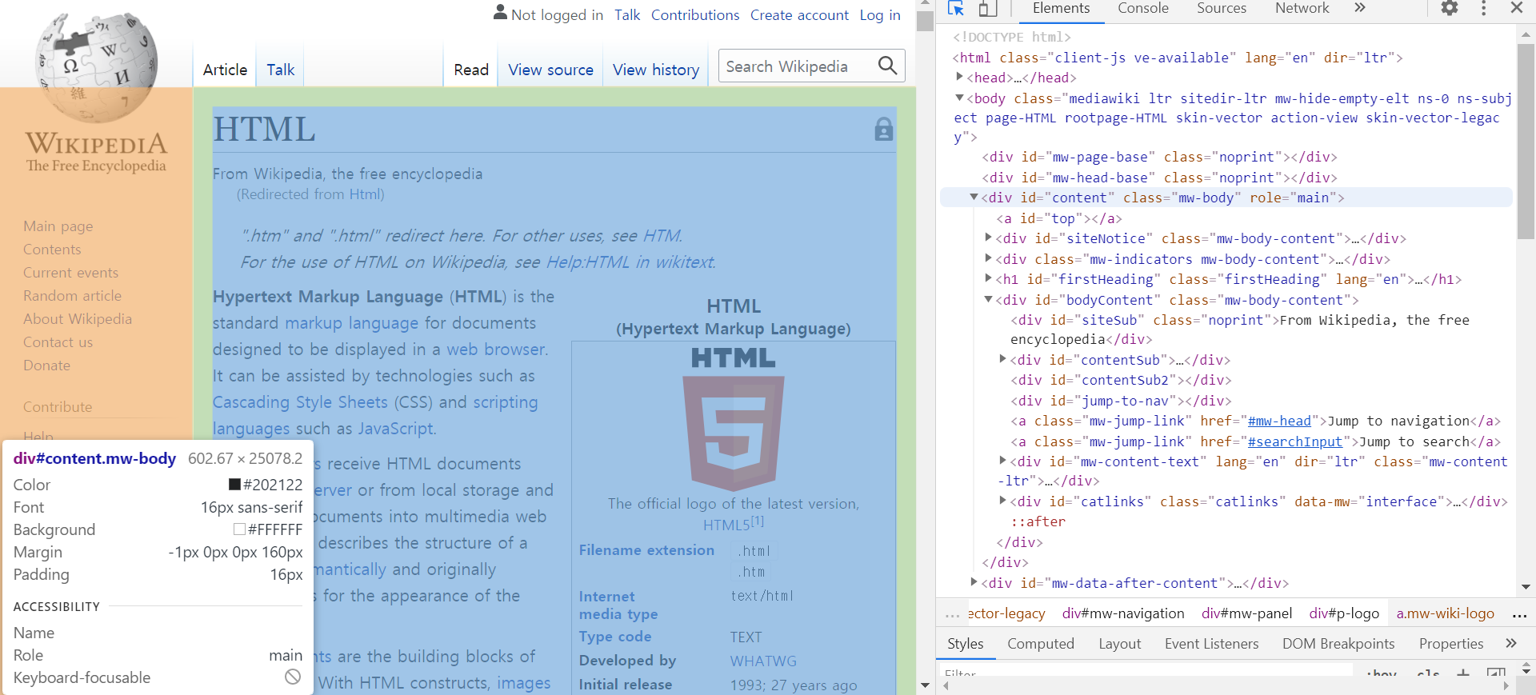Switch to the Sources tab

1221,9
